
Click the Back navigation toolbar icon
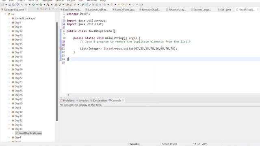pyautogui.click(x=126, y=4)
